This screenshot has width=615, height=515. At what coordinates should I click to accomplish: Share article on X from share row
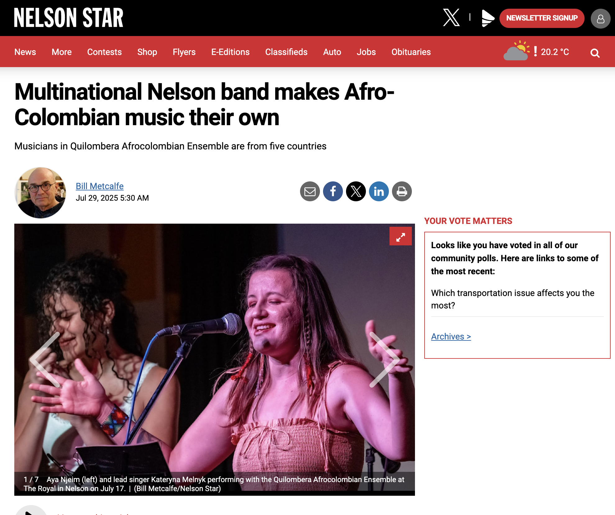pos(356,191)
